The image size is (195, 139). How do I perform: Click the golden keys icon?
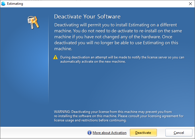(33, 22)
